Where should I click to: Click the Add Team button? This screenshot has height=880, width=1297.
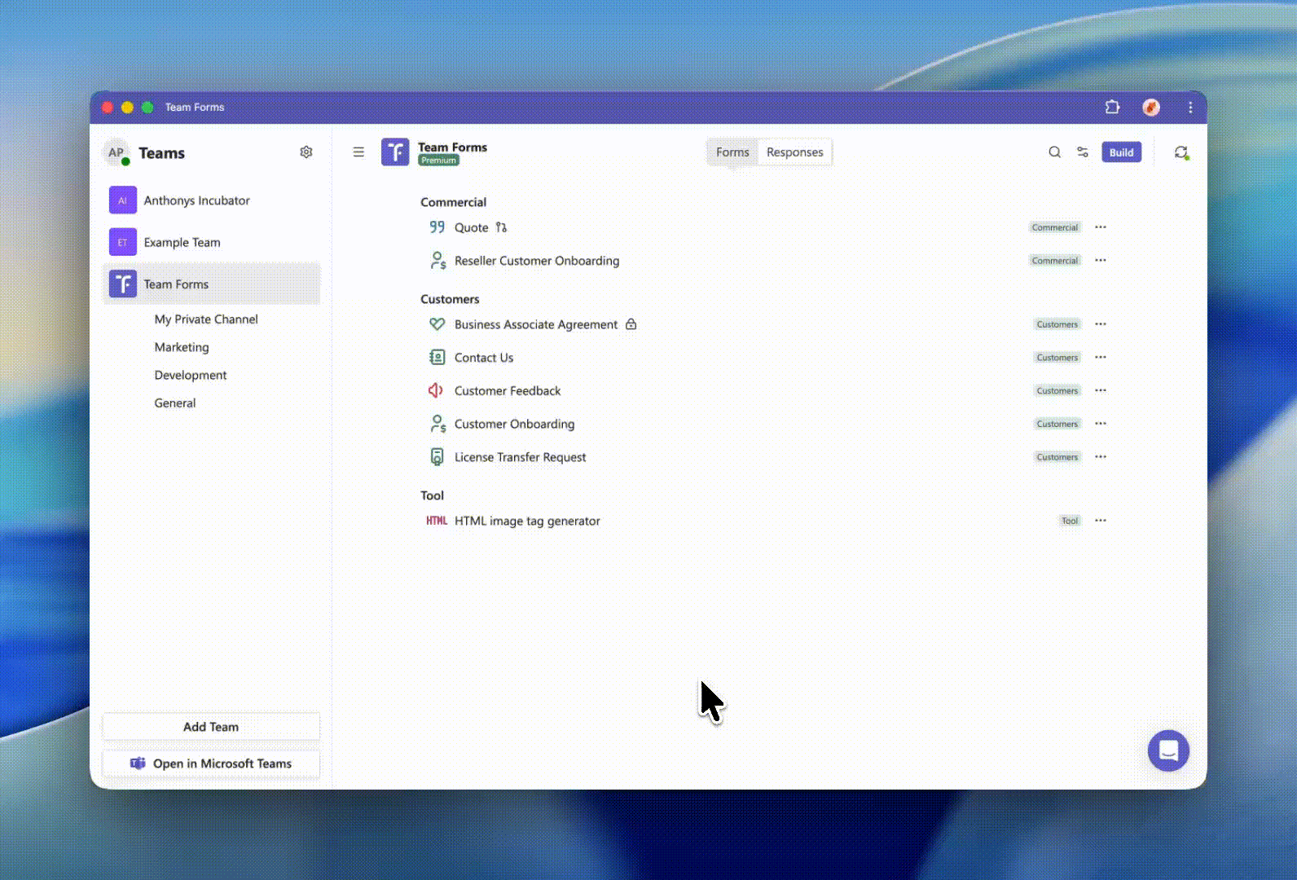(x=211, y=727)
